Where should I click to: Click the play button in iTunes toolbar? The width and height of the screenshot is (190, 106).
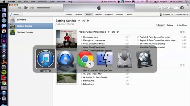(x=26, y=8)
